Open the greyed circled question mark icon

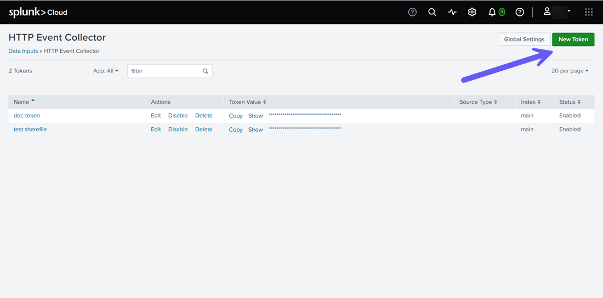point(412,12)
